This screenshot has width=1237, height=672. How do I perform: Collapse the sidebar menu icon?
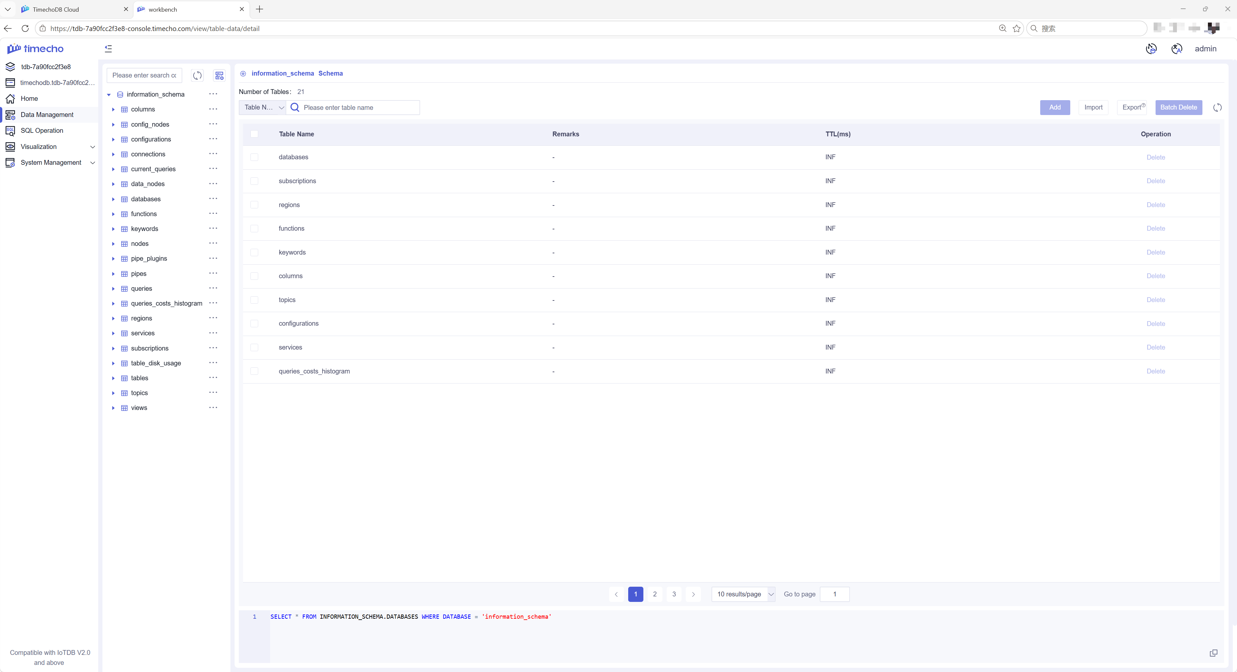click(109, 48)
